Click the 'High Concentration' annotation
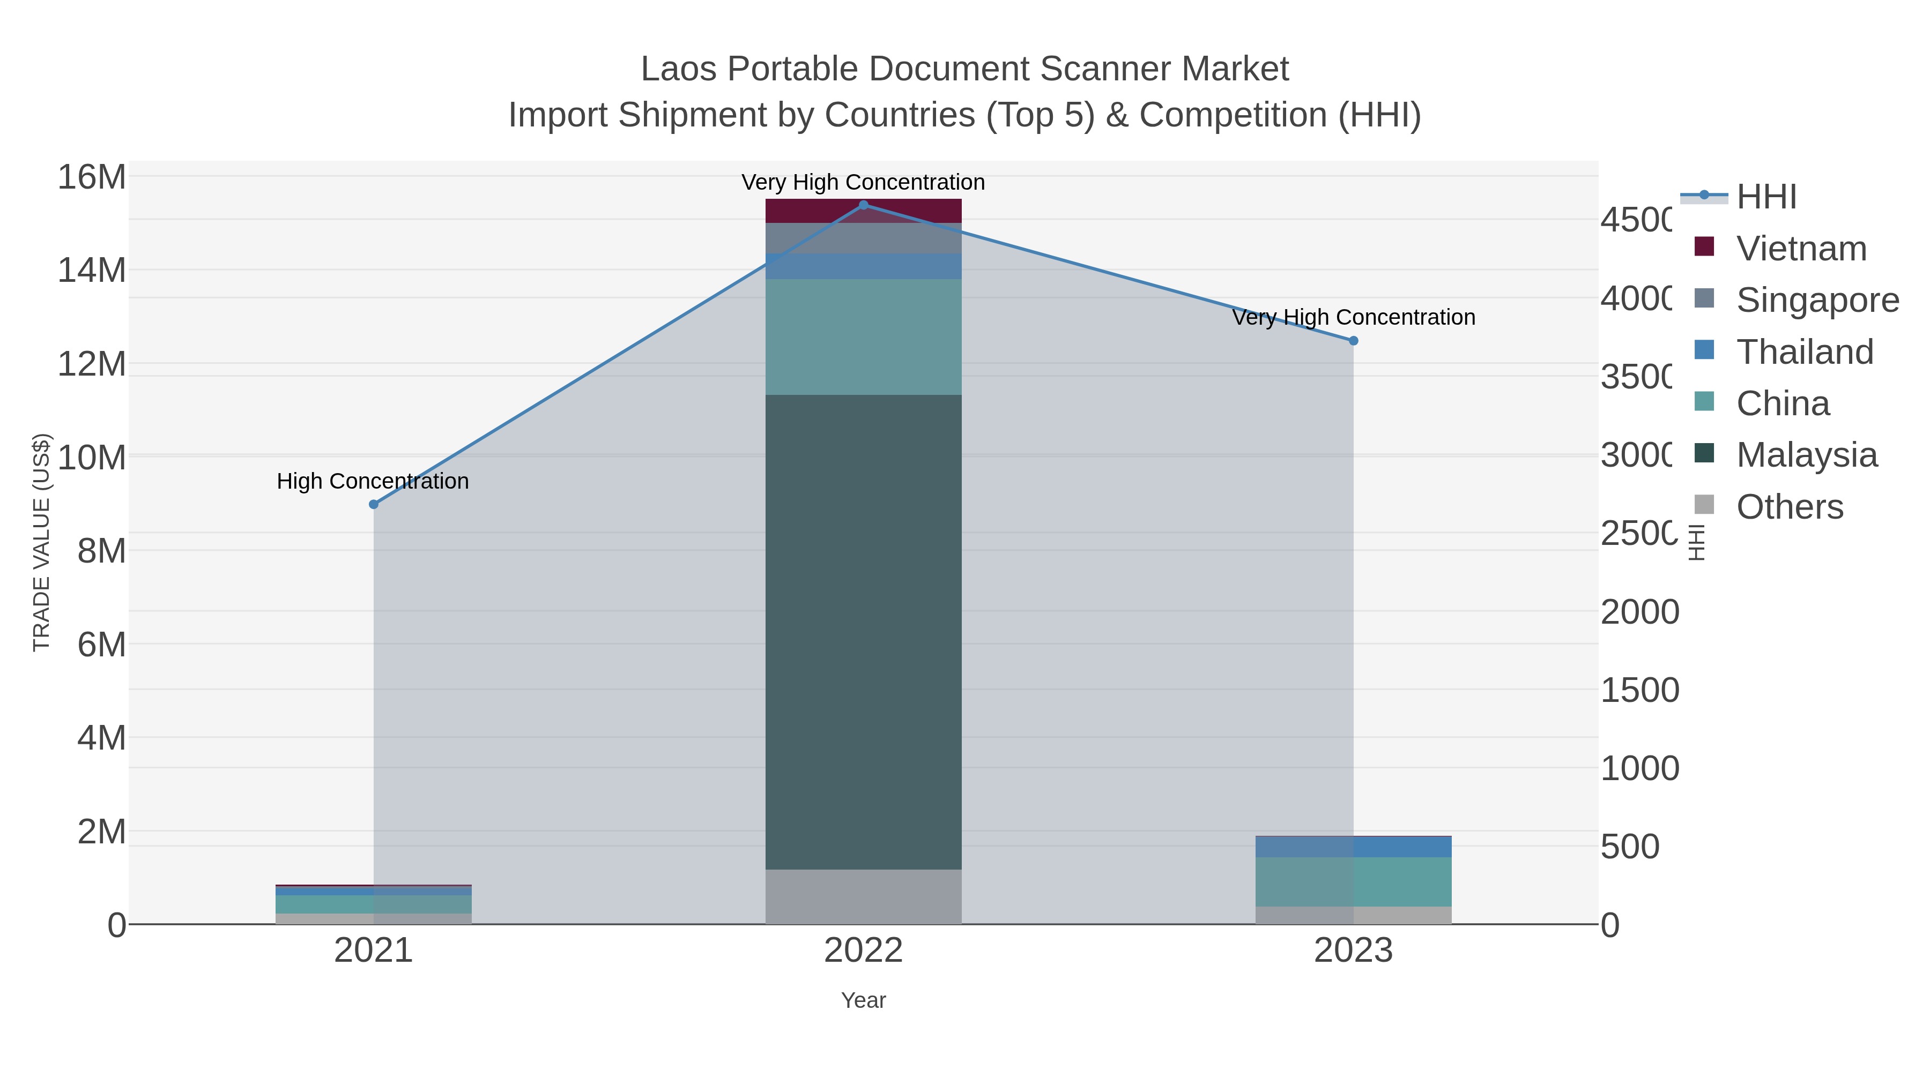Image resolution: width=1930 pixels, height=1085 pixels. click(373, 481)
